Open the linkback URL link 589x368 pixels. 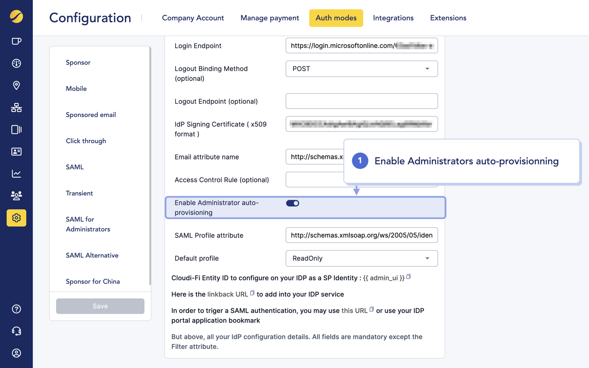click(x=227, y=294)
